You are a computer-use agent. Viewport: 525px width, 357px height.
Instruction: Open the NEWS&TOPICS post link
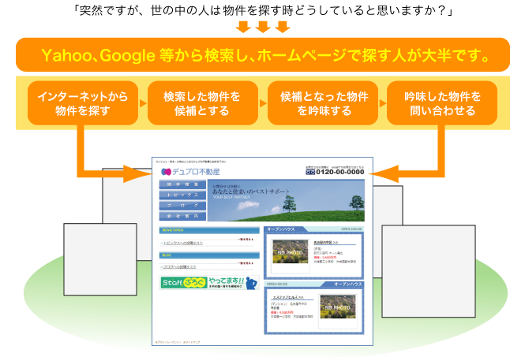tap(183, 243)
